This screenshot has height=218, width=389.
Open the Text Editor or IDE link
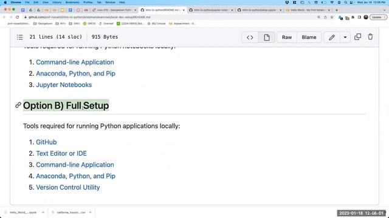(x=61, y=153)
